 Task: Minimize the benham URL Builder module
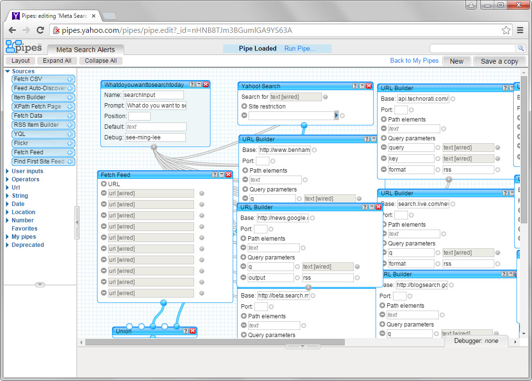(374, 139)
